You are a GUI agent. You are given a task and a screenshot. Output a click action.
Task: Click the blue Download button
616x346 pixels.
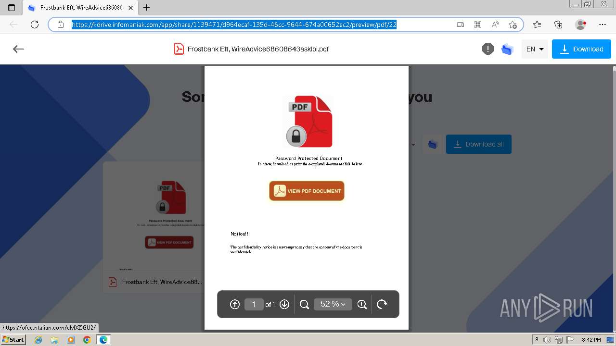tap(581, 49)
